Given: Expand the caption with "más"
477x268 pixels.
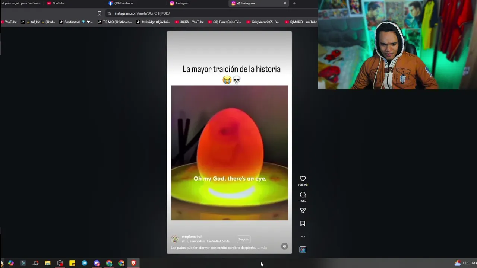Looking at the screenshot, I should 264,248.
